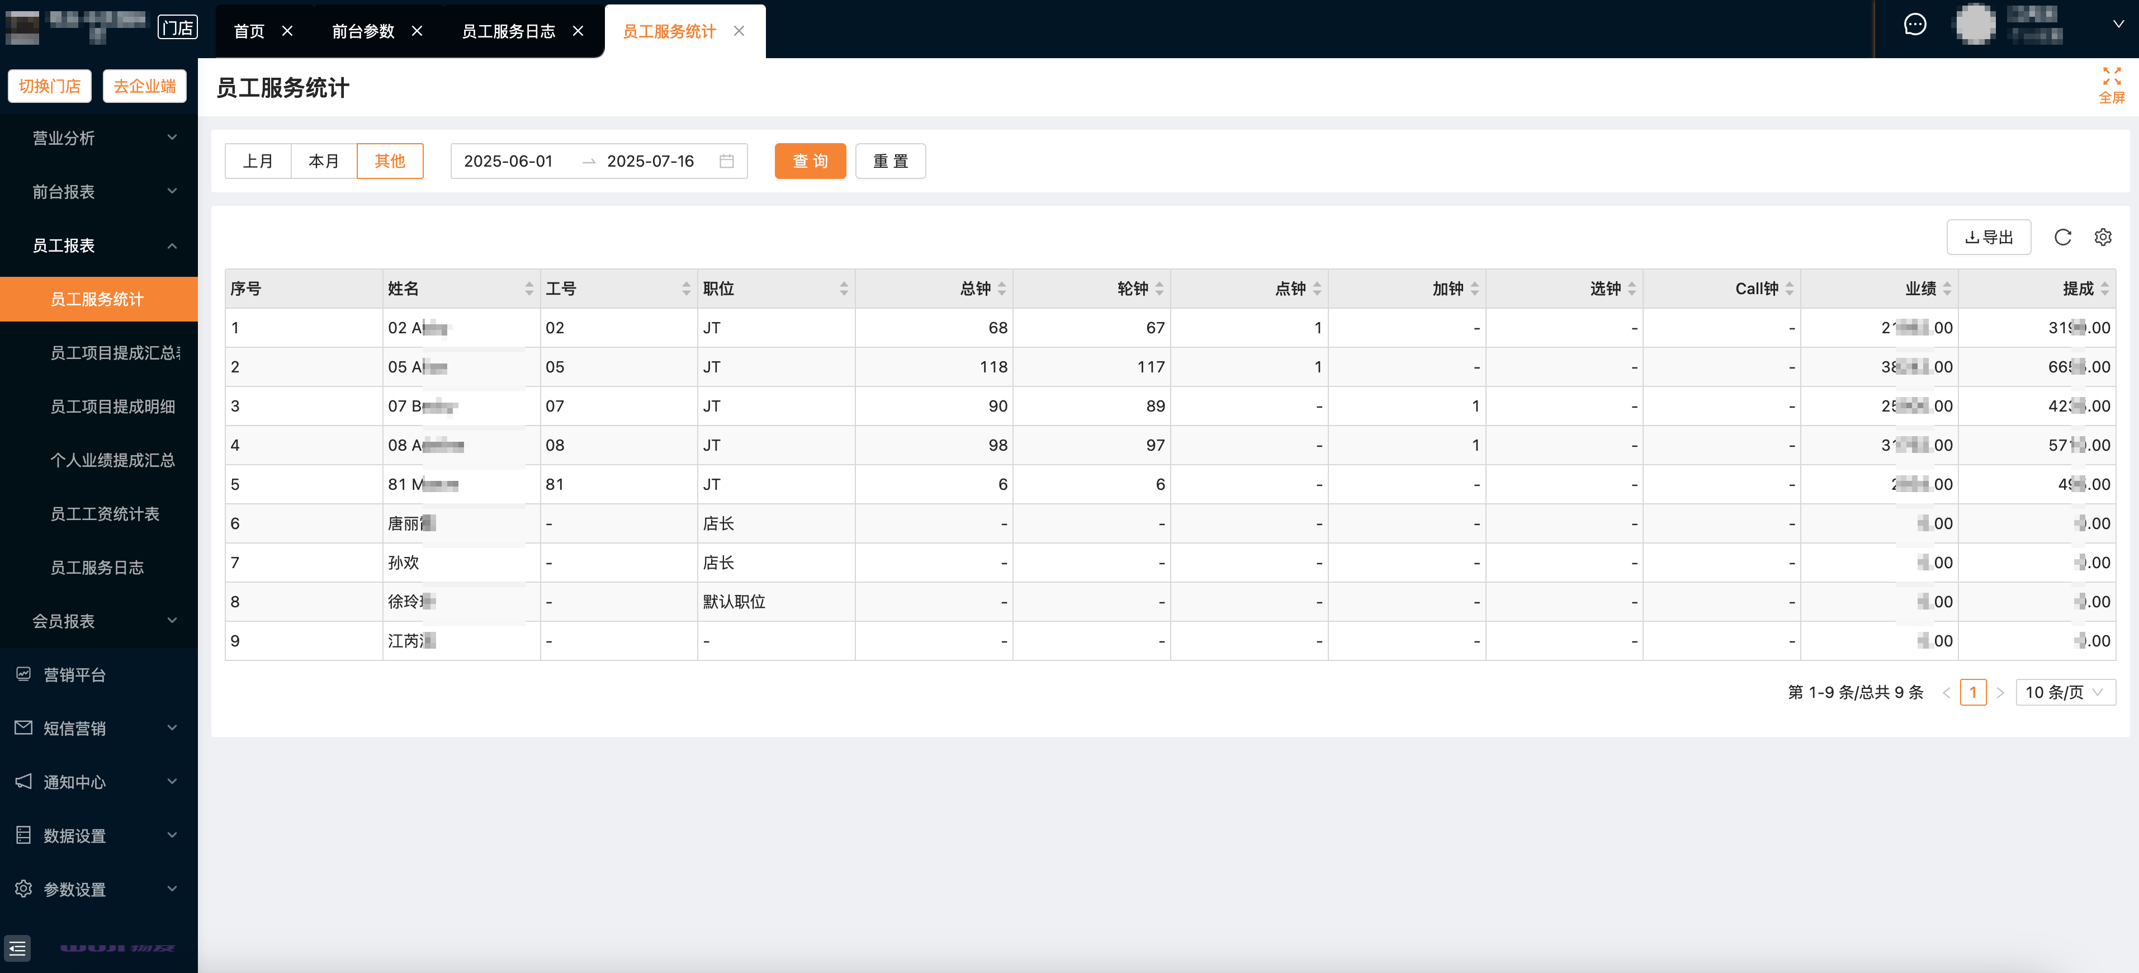Sort table by 业绩 column arrows
Screen dimensions: 2139x973
click(1947, 289)
